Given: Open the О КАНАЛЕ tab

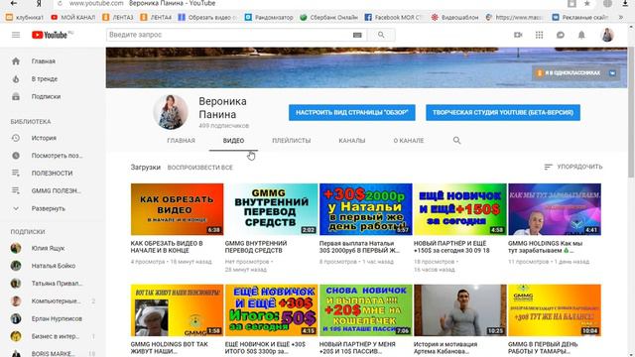Looking at the screenshot, I should 409,141.
